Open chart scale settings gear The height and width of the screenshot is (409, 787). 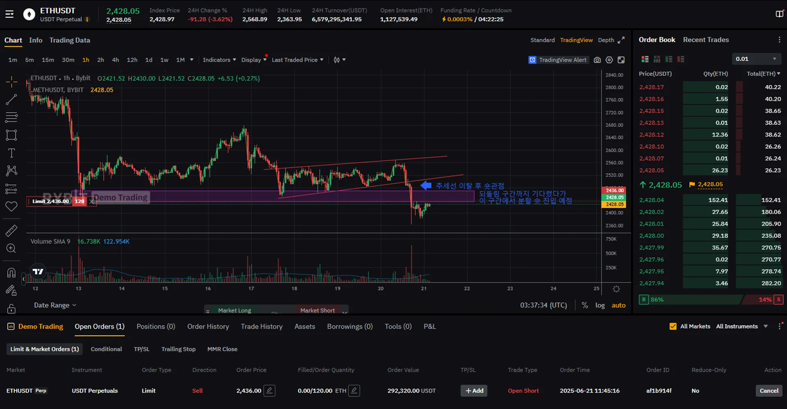616,289
